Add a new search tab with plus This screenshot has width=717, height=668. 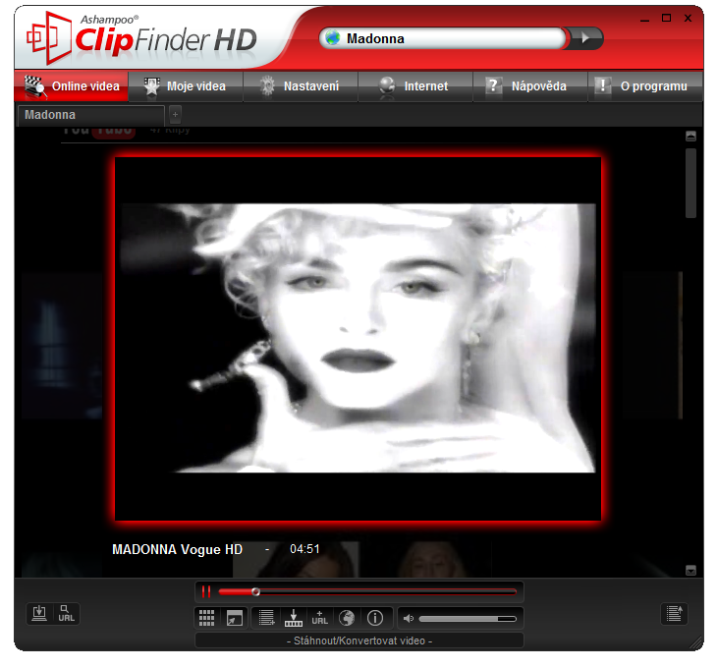[x=175, y=115]
